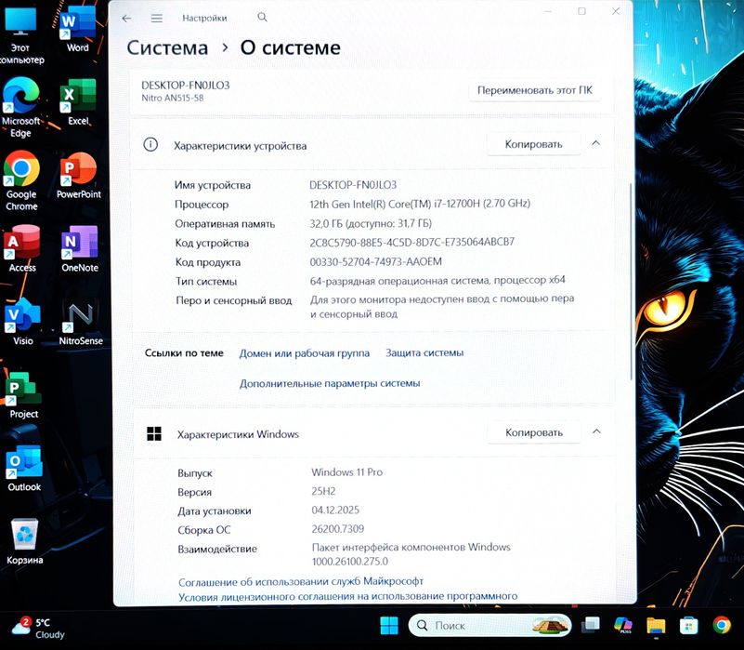Go back in Settings with the arrow
This screenshot has width=744, height=650.
(126, 19)
